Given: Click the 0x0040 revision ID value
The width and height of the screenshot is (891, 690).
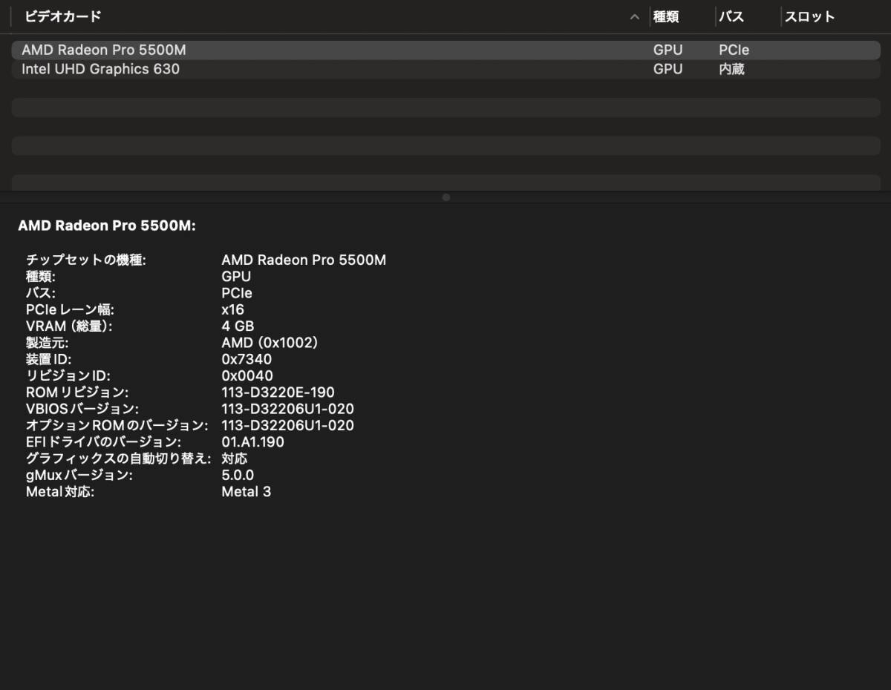Looking at the screenshot, I should (x=247, y=375).
